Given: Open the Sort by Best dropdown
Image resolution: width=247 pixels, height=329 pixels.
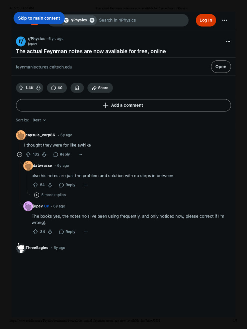Looking at the screenshot, I should coord(39,120).
